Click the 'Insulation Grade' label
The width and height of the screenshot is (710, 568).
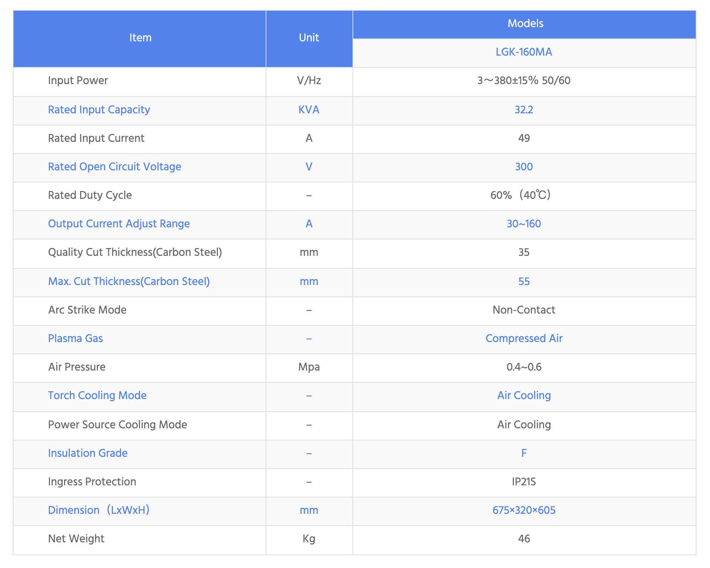tap(88, 453)
